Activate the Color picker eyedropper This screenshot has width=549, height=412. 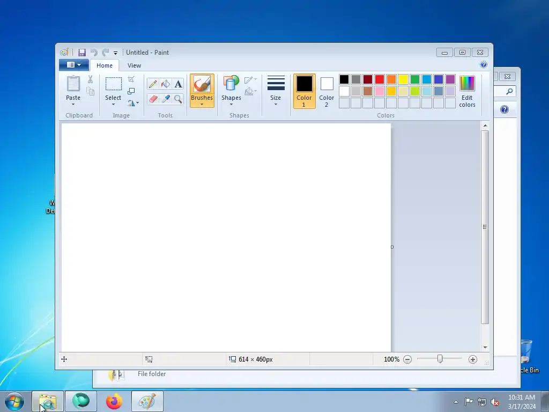165,99
